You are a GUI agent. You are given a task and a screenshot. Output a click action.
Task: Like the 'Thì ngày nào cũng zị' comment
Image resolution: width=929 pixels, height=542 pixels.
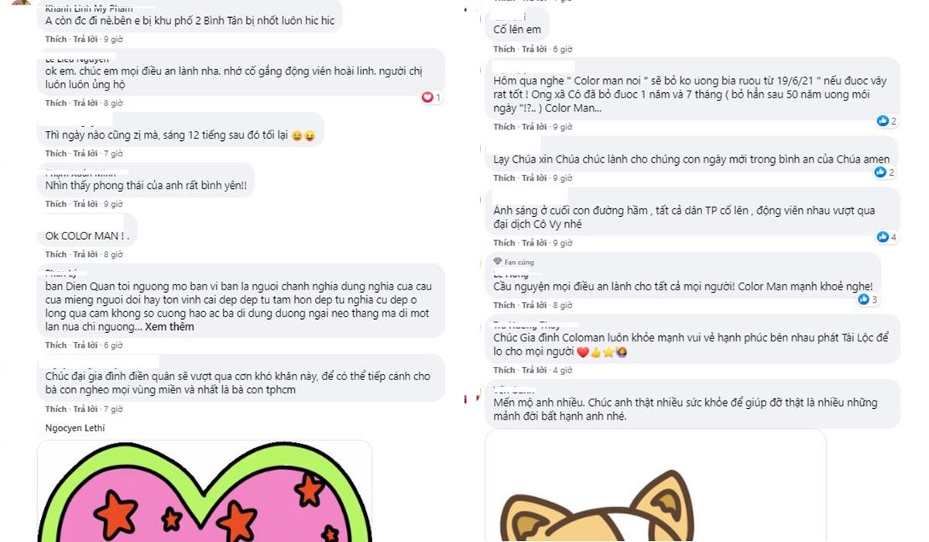[x=56, y=153]
